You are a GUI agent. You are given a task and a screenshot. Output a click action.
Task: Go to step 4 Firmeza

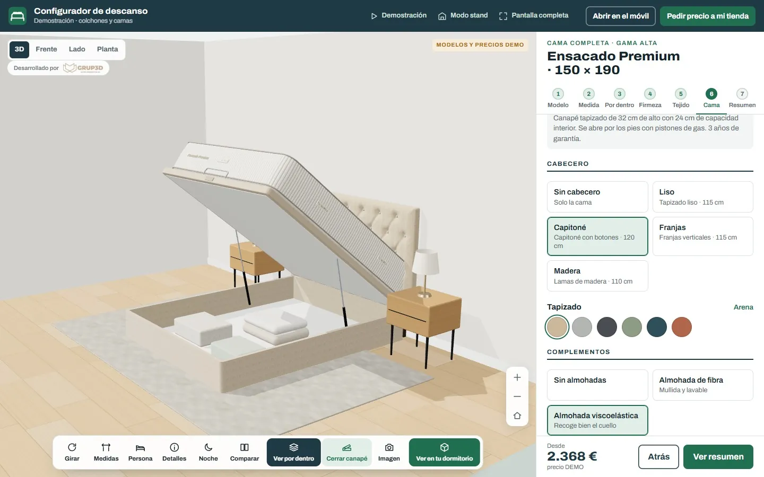650,98
